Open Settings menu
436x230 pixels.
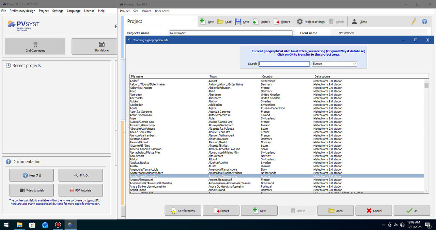[x=58, y=11]
